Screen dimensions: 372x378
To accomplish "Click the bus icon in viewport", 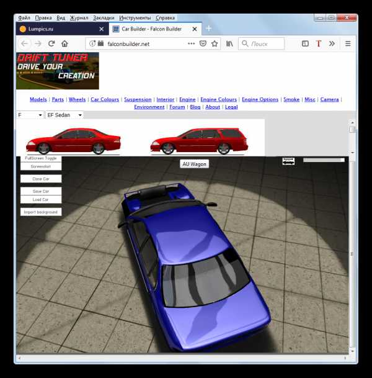I will (x=288, y=161).
